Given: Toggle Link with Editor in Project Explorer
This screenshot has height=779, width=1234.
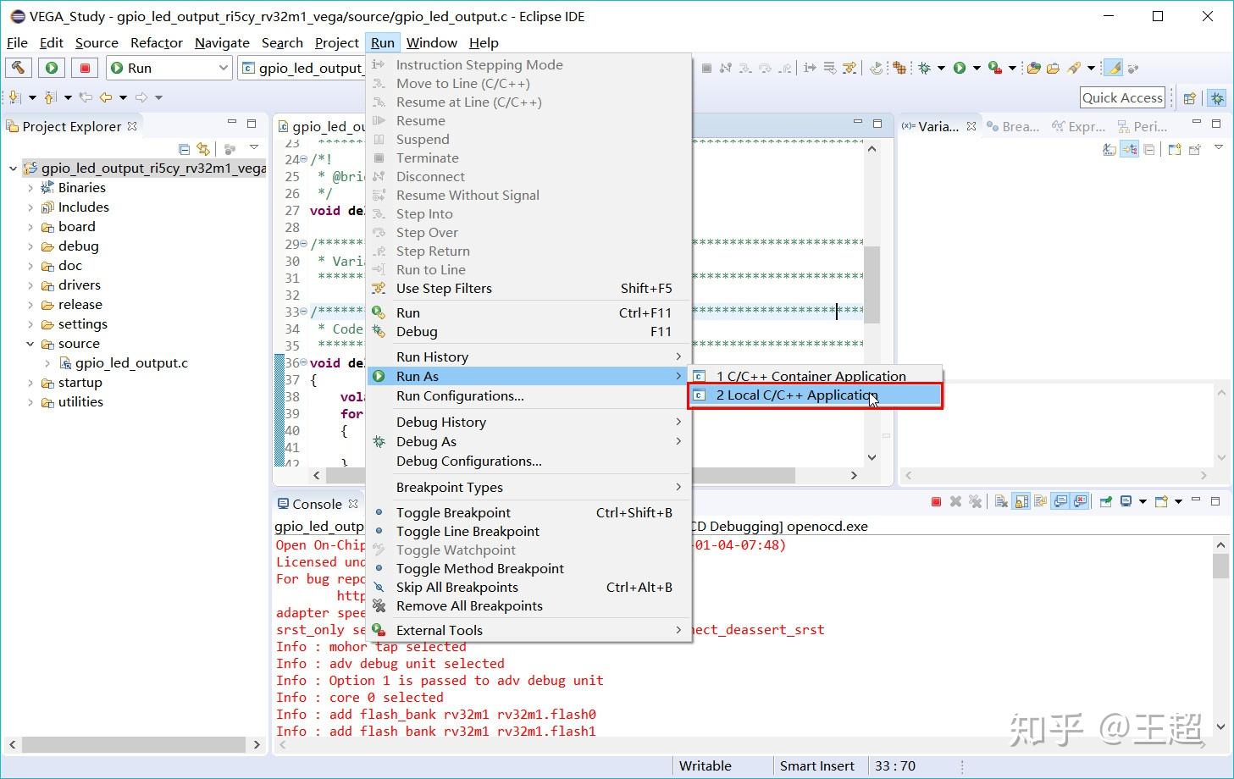Looking at the screenshot, I should 203,149.
